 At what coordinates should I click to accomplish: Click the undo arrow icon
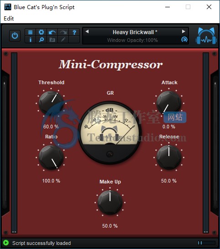[52, 32]
